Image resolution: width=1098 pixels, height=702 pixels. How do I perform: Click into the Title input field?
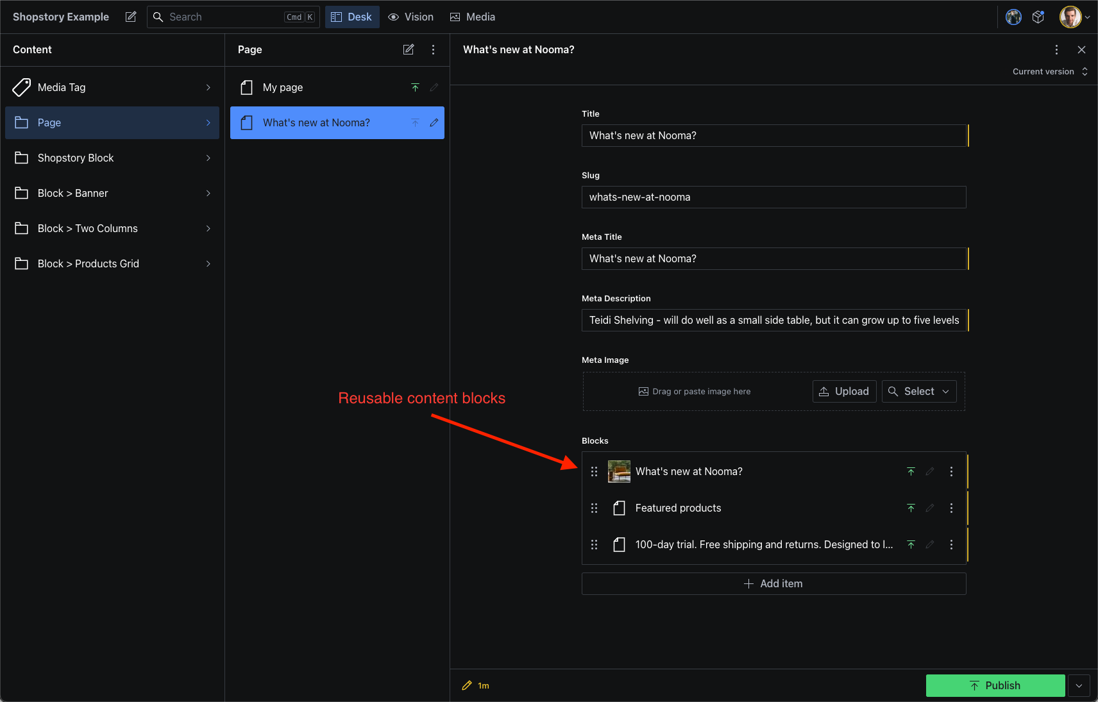click(x=773, y=135)
